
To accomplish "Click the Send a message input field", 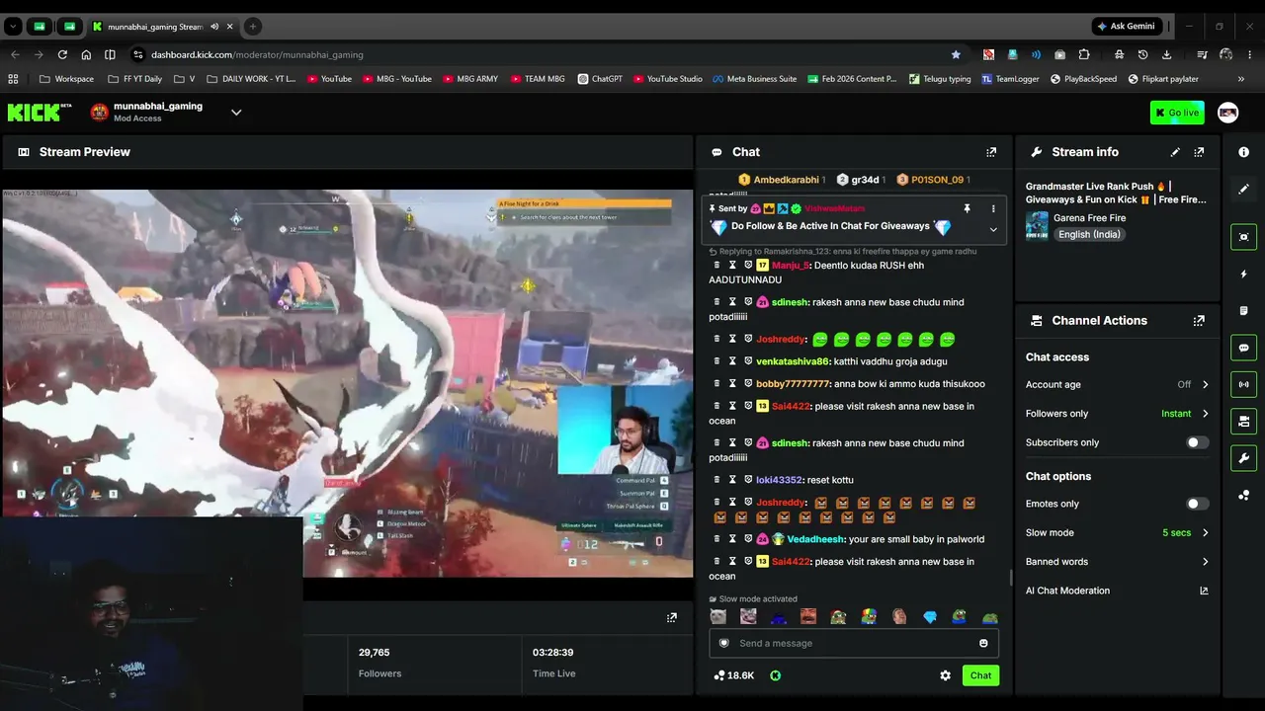I will (855, 643).
